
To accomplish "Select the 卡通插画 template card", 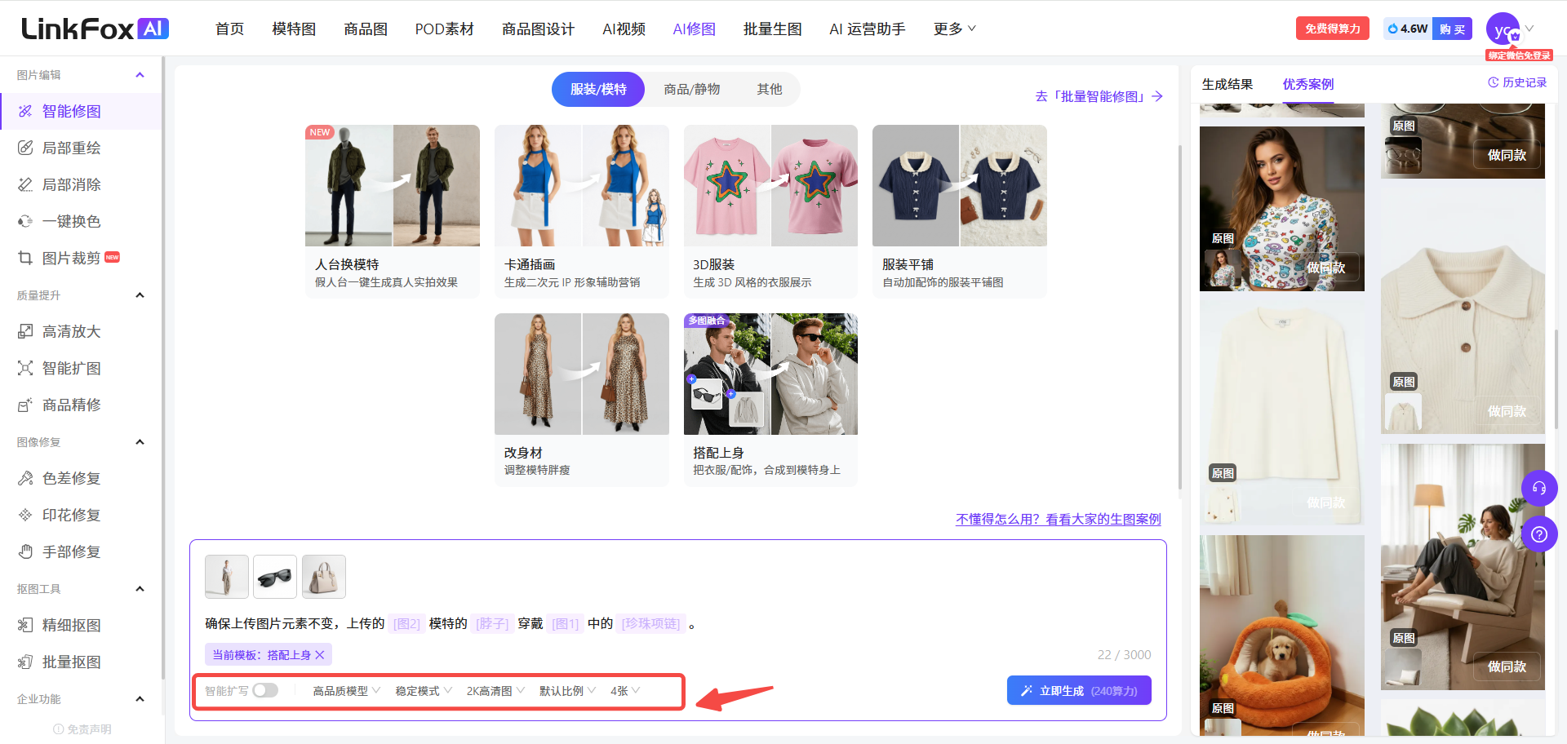I will tap(582, 211).
